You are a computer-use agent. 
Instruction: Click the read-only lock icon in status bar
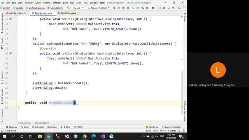pos(179,131)
